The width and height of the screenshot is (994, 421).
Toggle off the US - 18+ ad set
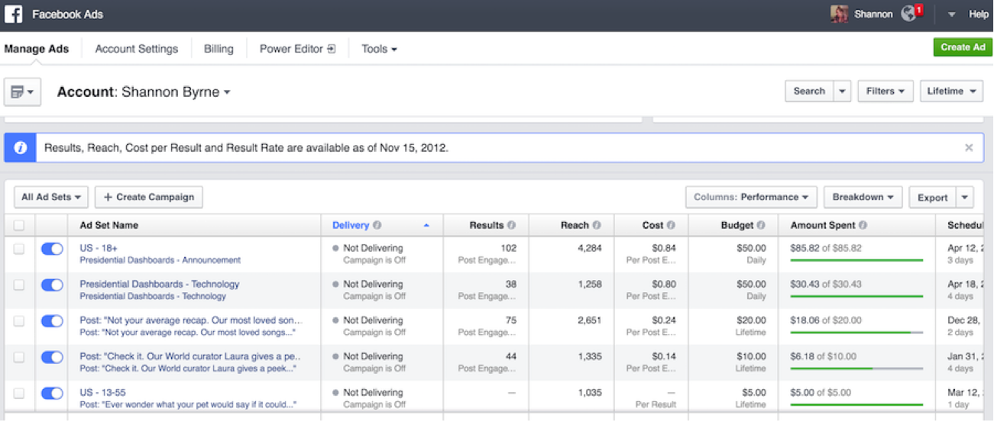52,249
